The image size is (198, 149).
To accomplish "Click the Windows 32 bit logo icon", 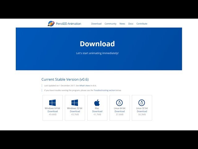I will click(75, 103).
